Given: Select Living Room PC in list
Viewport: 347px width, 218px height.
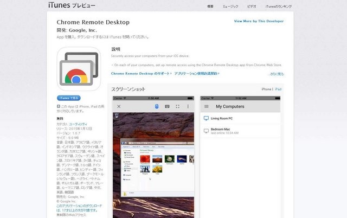Looking at the screenshot, I should tap(240, 118).
